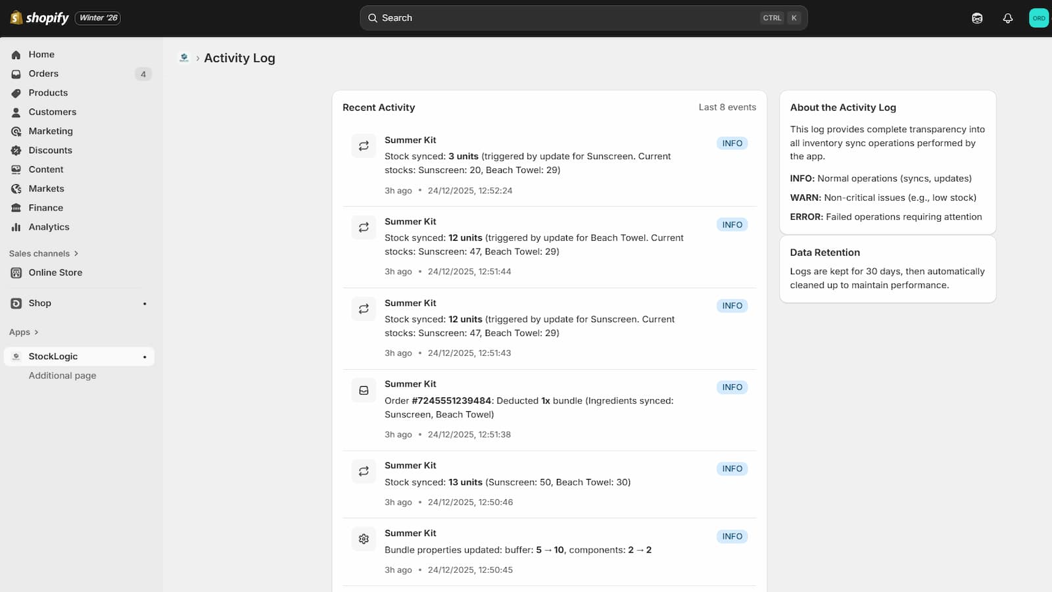Click the StockLogic expander dot
1052x592 pixels.
pos(144,357)
